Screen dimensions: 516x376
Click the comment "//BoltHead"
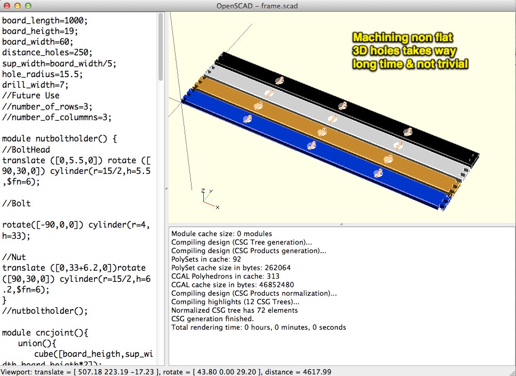click(26, 149)
